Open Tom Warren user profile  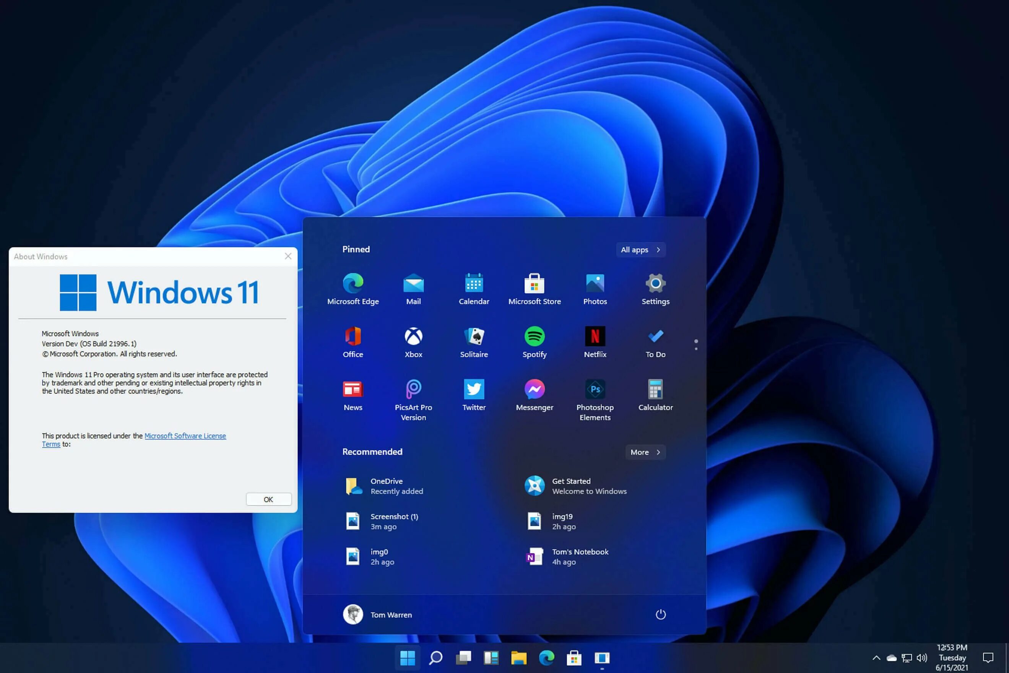[377, 614]
